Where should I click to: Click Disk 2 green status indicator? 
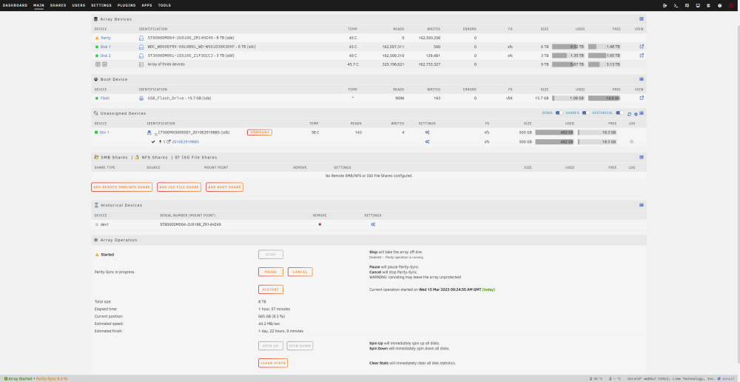[x=97, y=56]
